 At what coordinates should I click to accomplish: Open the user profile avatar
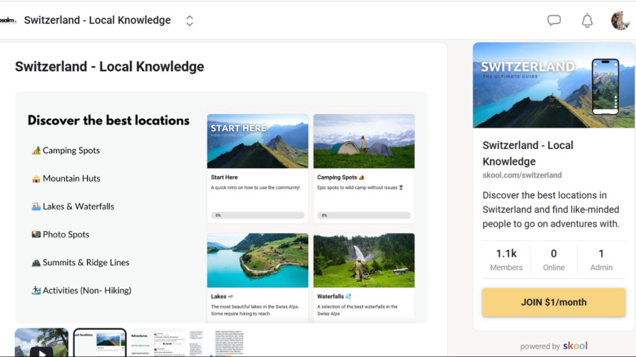click(620, 20)
